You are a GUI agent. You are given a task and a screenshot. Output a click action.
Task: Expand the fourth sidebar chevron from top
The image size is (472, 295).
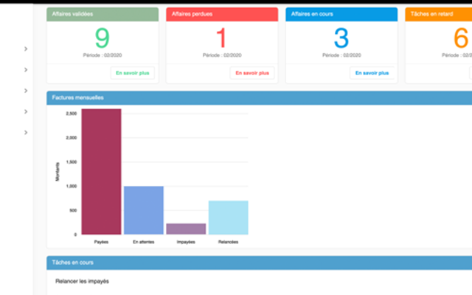[x=26, y=111]
